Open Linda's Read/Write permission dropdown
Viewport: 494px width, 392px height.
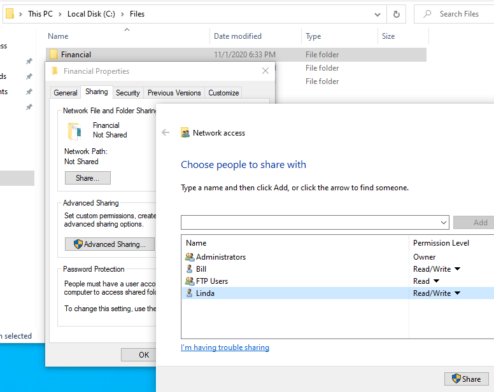coord(457,293)
